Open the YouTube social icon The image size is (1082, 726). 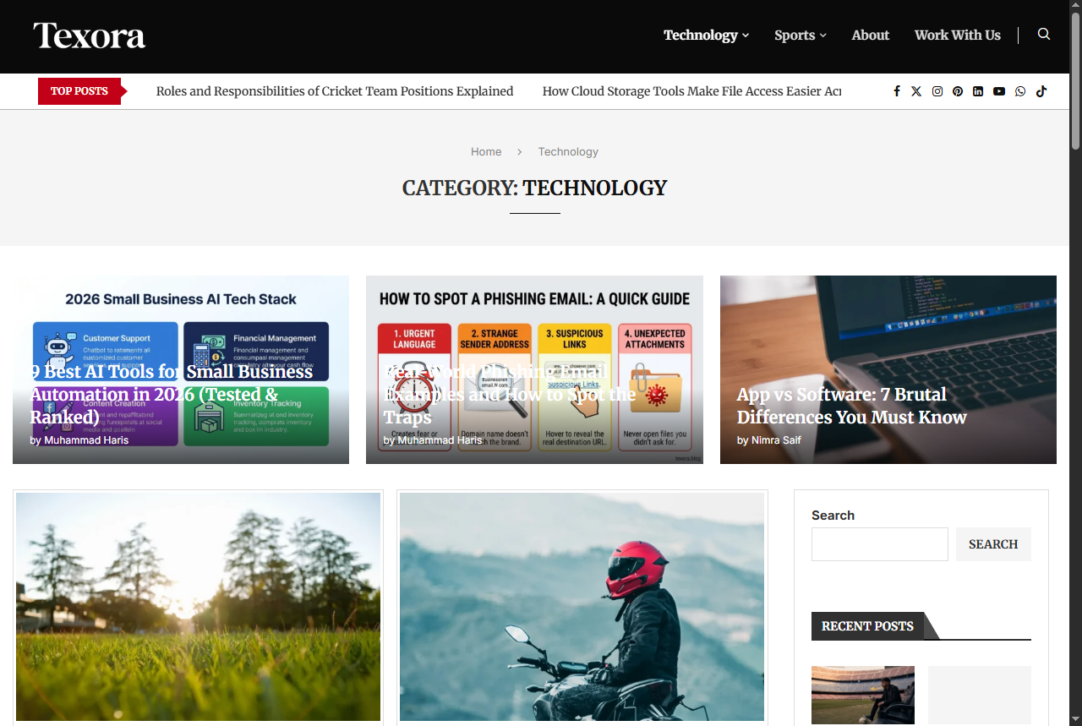click(999, 91)
